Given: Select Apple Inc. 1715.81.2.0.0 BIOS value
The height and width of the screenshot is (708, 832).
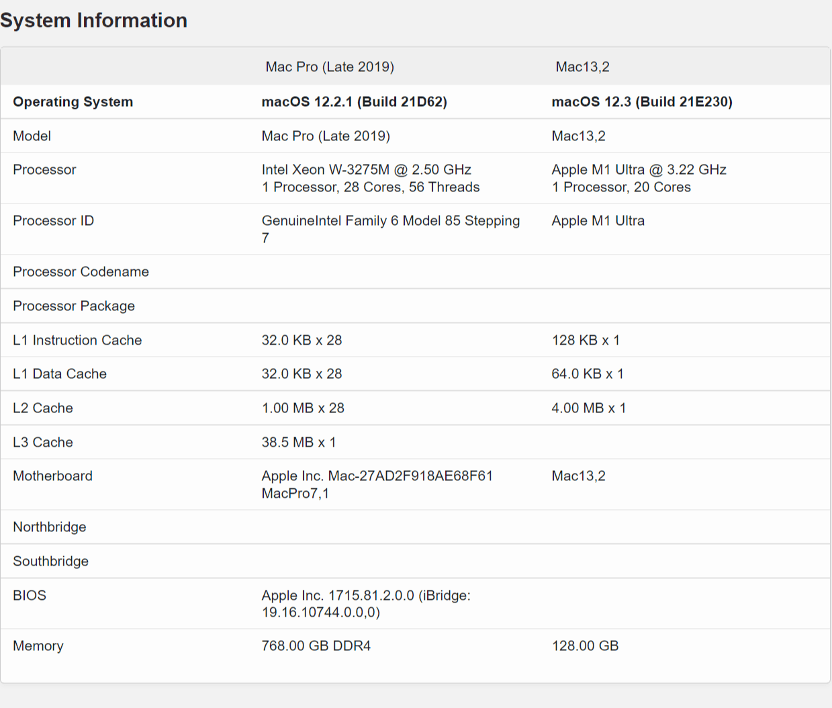Looking at the screenshot, I should click(366, 603).
